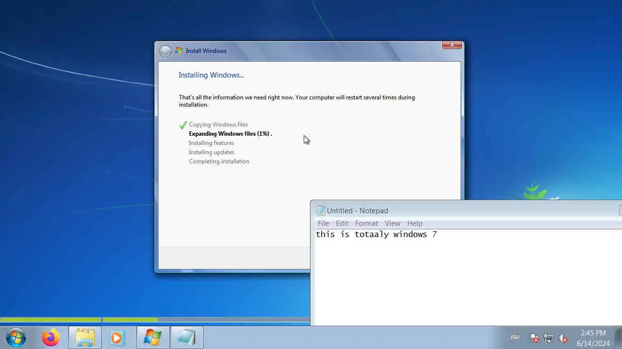Open the keyboard icon in system tray
The height and width of the screenshot is (349, 622).
point(516,337)
